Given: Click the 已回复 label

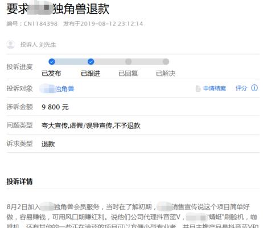Looking at the screenshot, I should 128,74.
